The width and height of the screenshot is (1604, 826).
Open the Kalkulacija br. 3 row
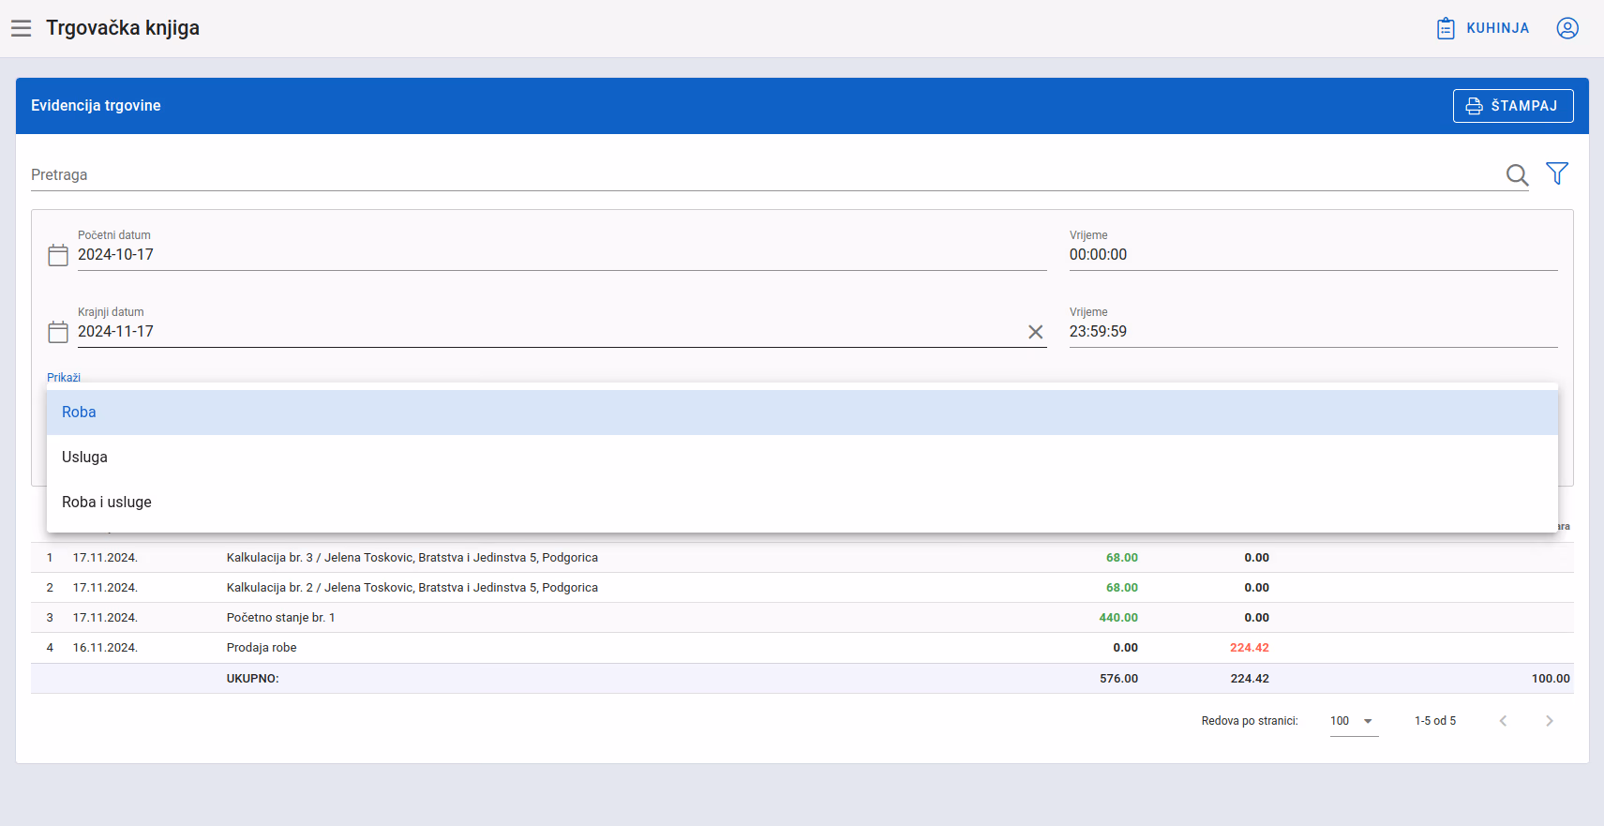802,558
